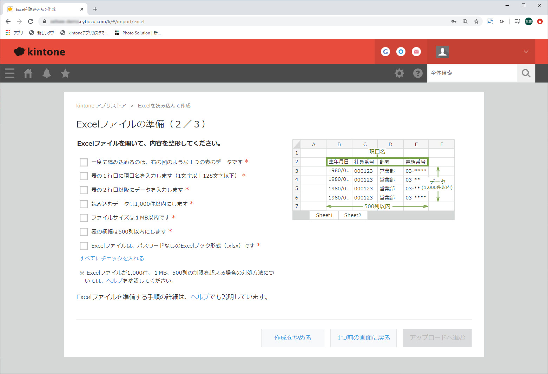Viewport: 548px width, 374px height.
Task: Click the Excelを読み込んで作成 breadcrumb text
Action: pyautogui.click(x=164, y=106)
